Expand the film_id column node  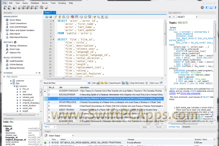[x=18, y=89]
